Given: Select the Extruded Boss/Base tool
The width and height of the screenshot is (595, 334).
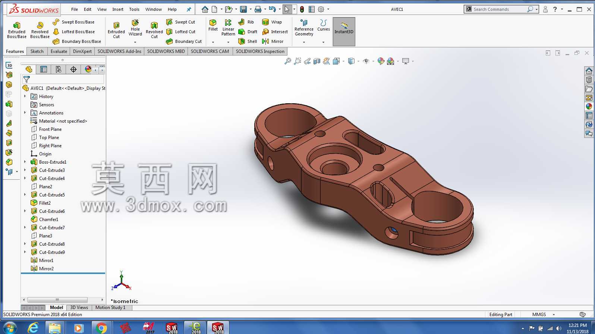Looking at the screenshot, I should tap(17, 30).
